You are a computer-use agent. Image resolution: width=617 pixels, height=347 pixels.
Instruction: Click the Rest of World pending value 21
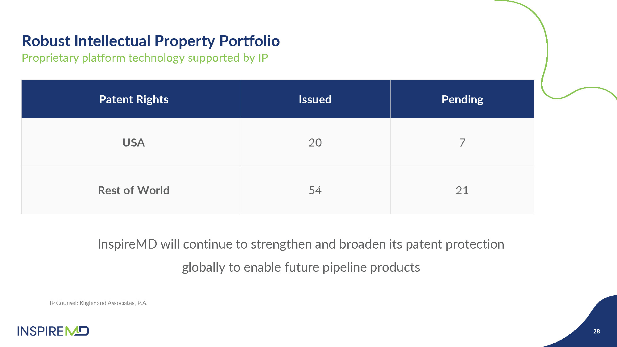462,190
